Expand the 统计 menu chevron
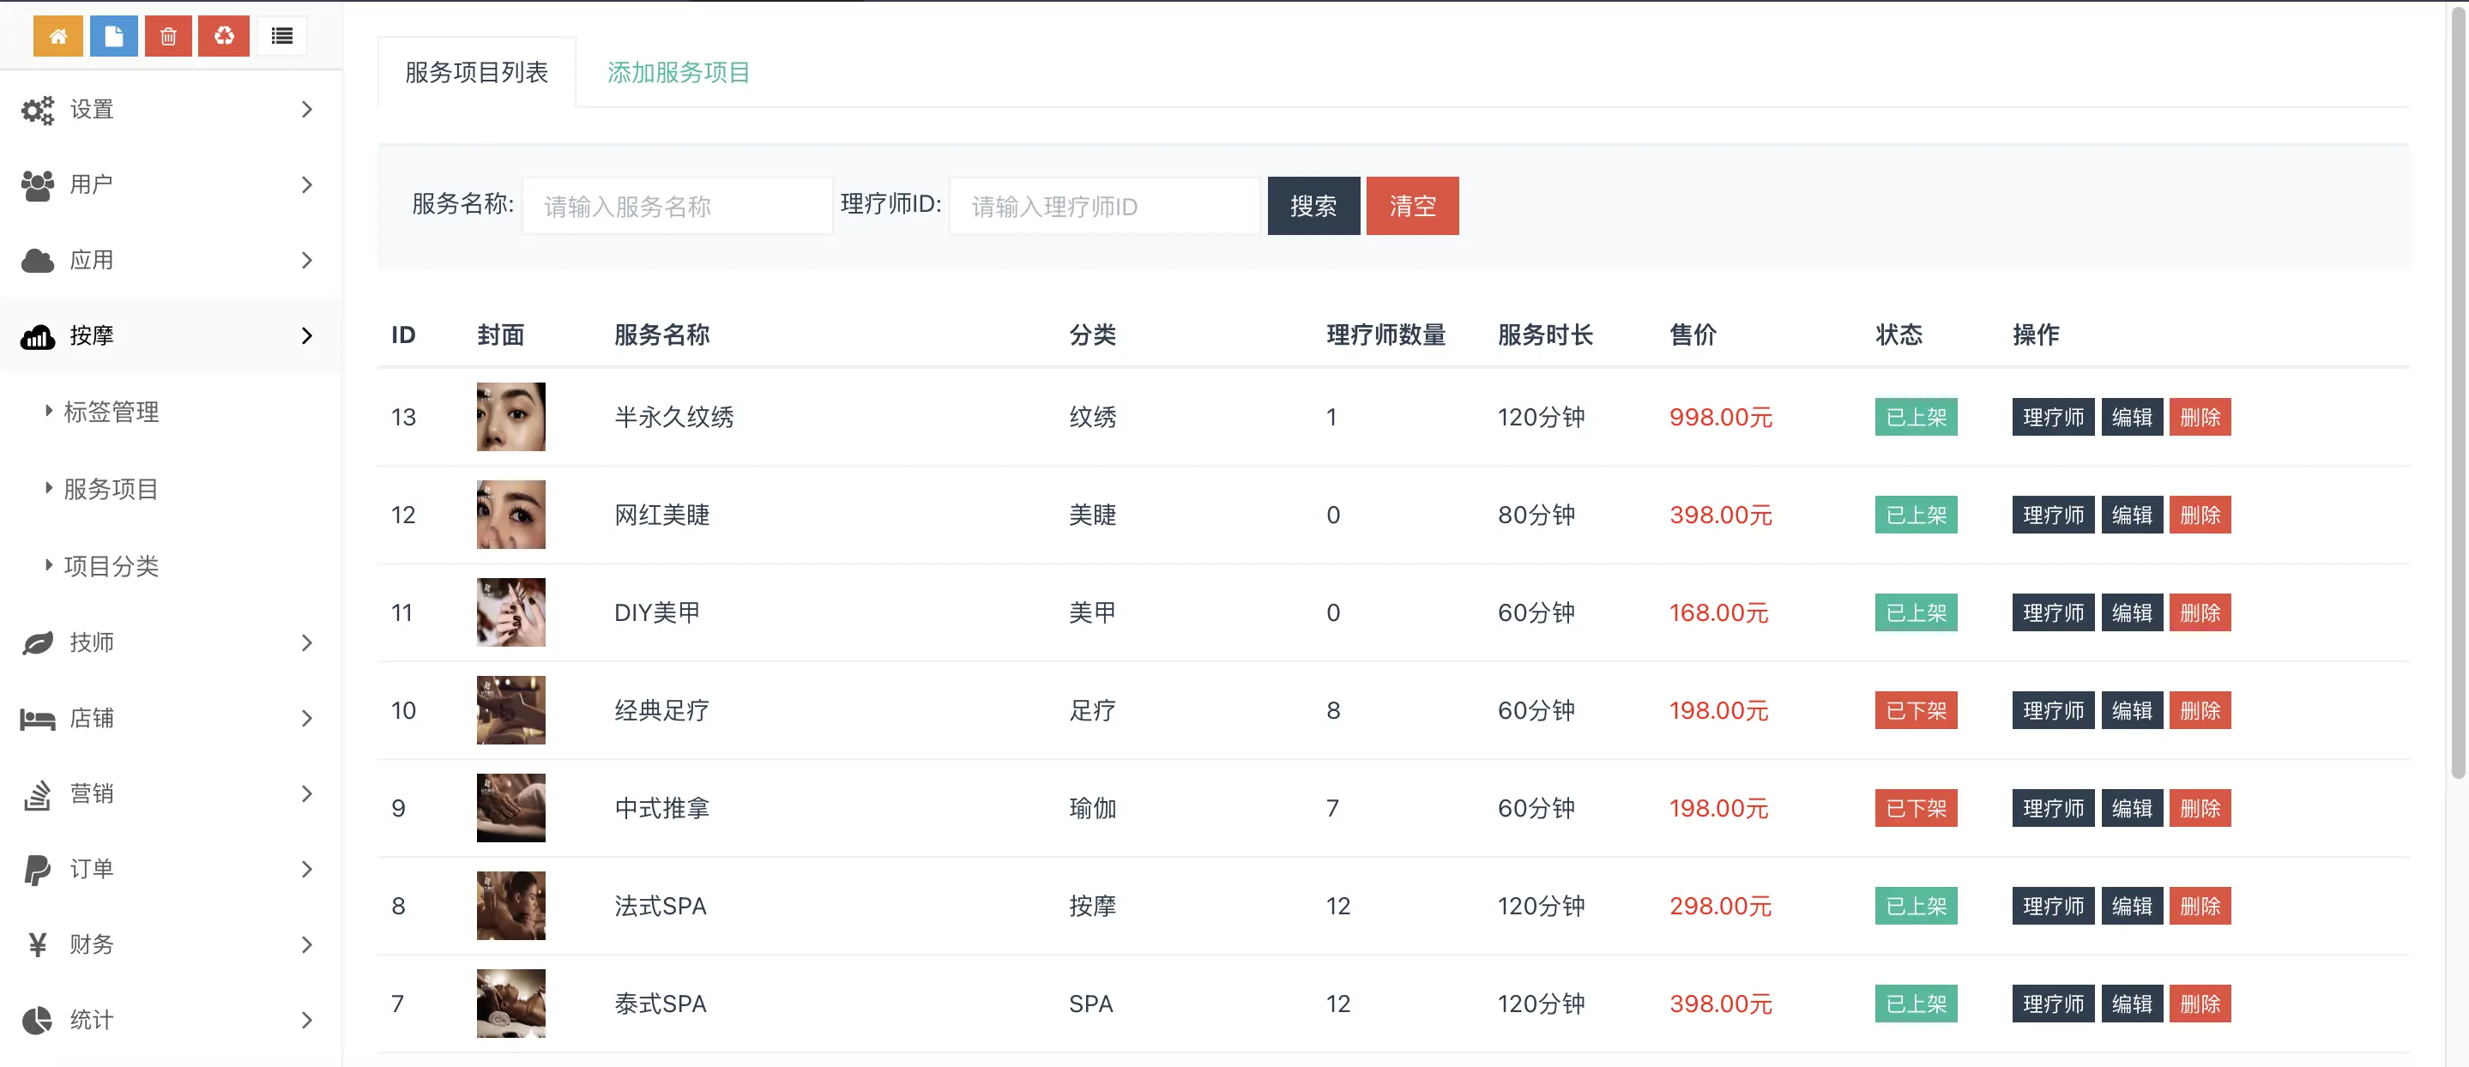Viewport: 2469px width, 1067px height. [307, 1020]
